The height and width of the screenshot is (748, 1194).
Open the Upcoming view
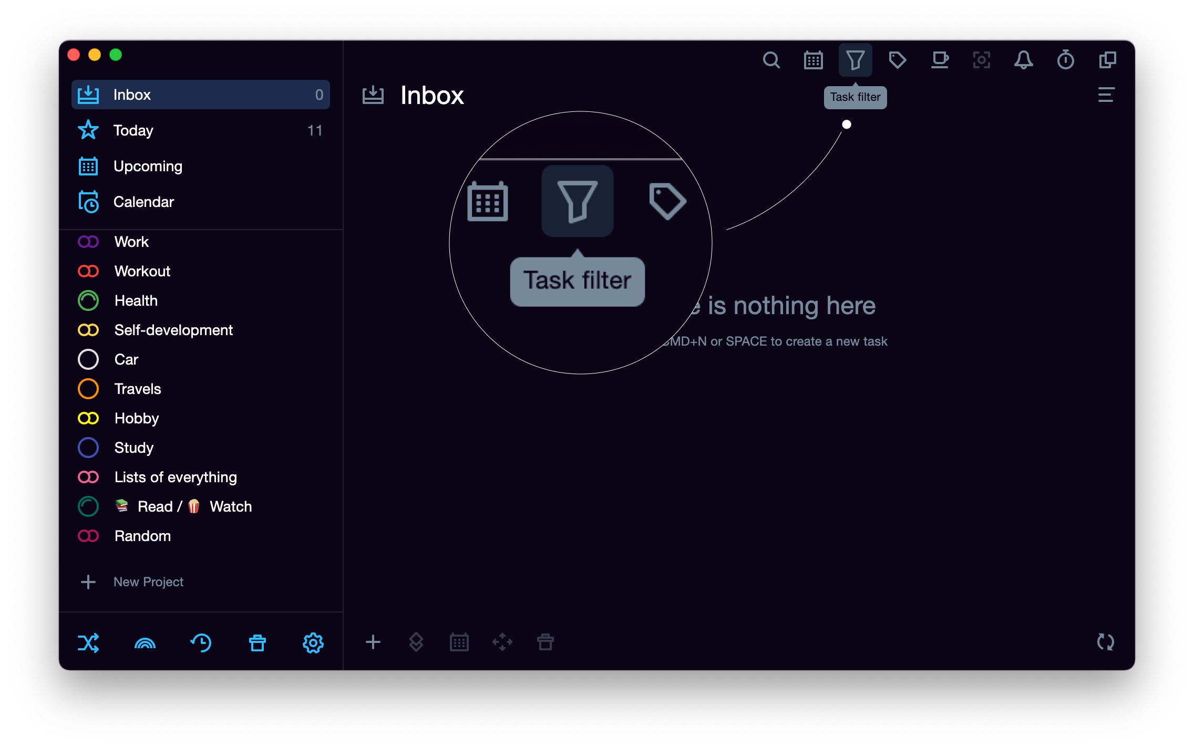(x=148, y=166)
